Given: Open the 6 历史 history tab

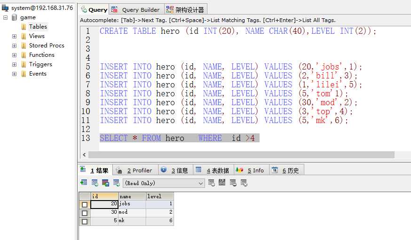Looking at the screenshot, I should pyautogui.click(x=286, y=170).
